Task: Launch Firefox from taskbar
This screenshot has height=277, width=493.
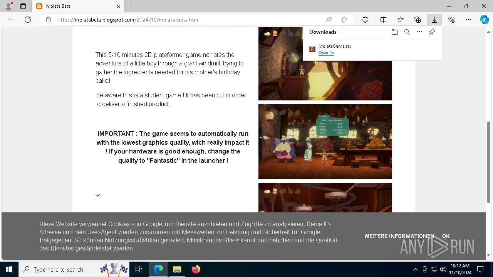Action: (196, 269)
